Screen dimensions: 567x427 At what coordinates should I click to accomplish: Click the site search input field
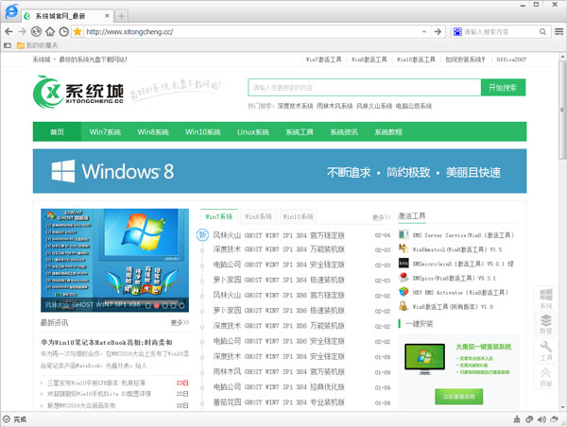coord(365,88)
